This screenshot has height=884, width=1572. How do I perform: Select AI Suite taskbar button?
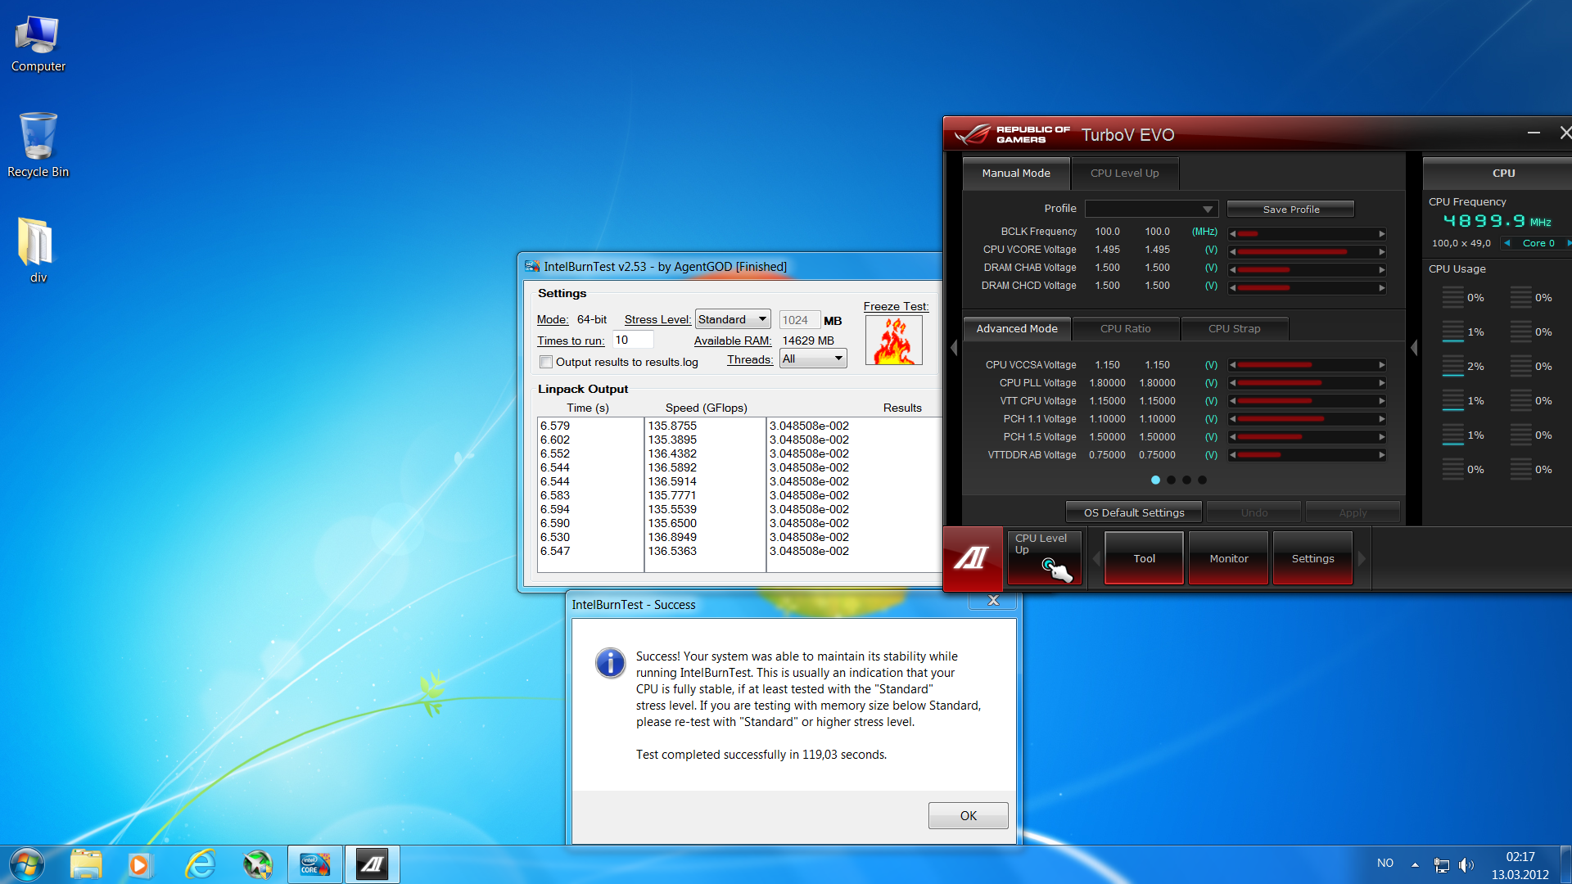click(x=373, y=864)
